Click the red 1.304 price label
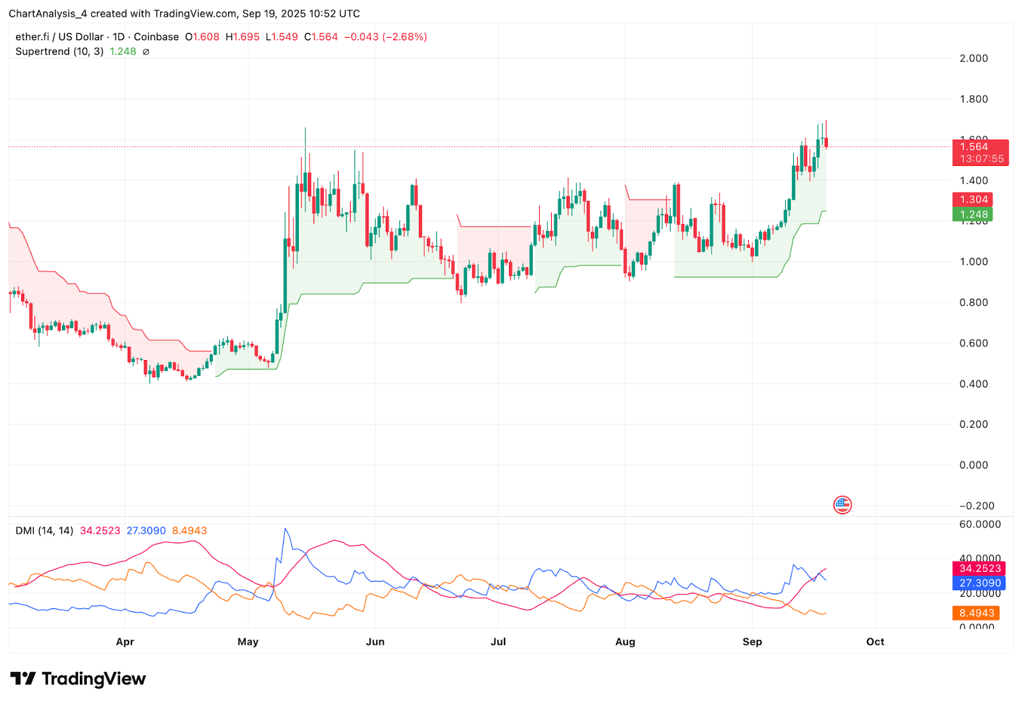The height and width of the screenshot is (704, 1022). [972, 199]
